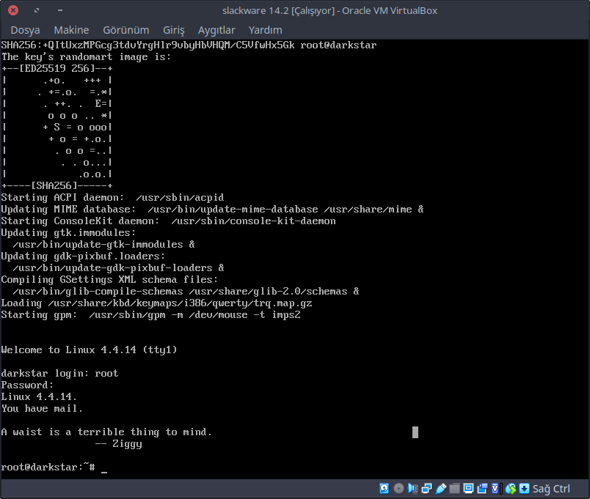Click the 'Loading /usr/share/kbd/keymaps' line
The height and width of the screenshot is (499, 590).
pyautogui.click(x=156, y=303)
